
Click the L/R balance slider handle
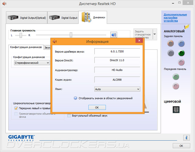[x=21, y=35]
